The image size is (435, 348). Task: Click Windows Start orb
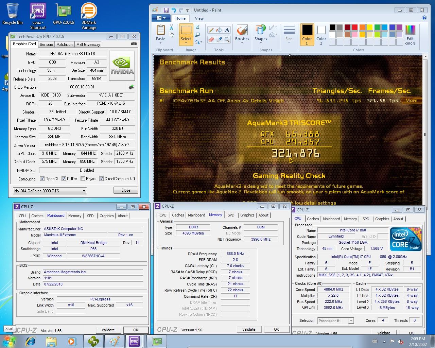8,341
